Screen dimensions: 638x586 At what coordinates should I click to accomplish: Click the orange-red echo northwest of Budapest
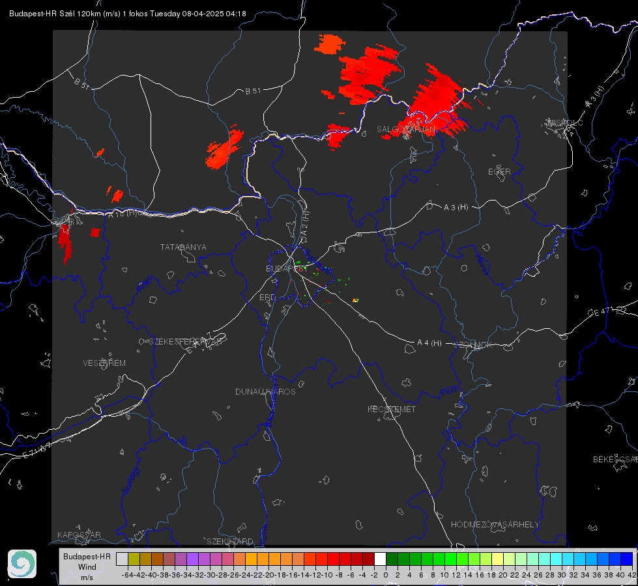pos(224,148)
